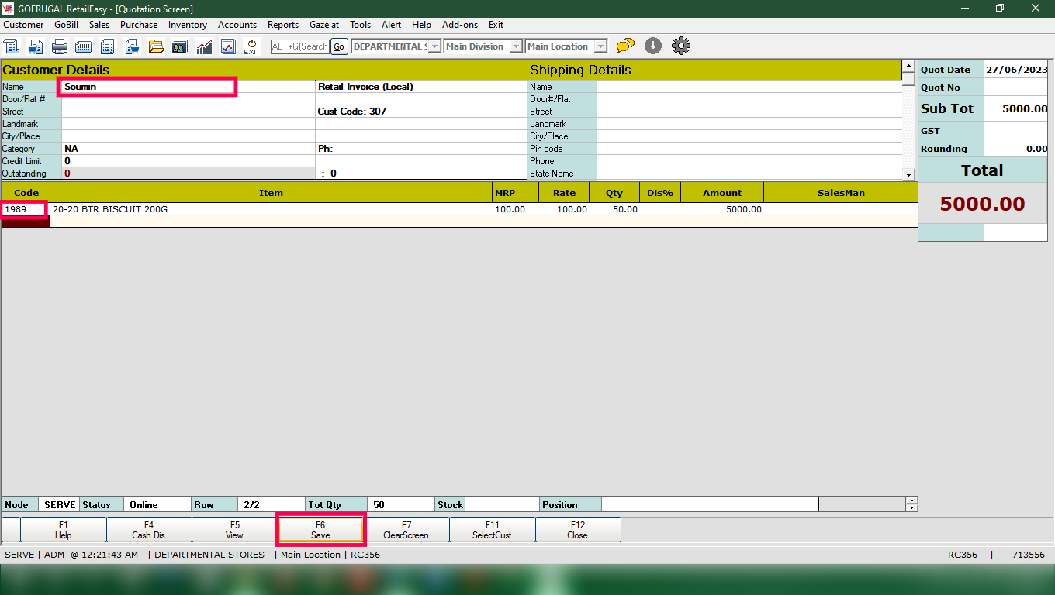The width and height of the screenshot is (1055, 595).
Task: Click the cart document icon left of the folder
Action: [x=132, y=46]
